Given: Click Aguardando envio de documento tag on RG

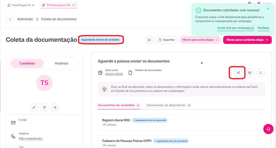Looking at the screenshot, I should [x=150, y=120].
